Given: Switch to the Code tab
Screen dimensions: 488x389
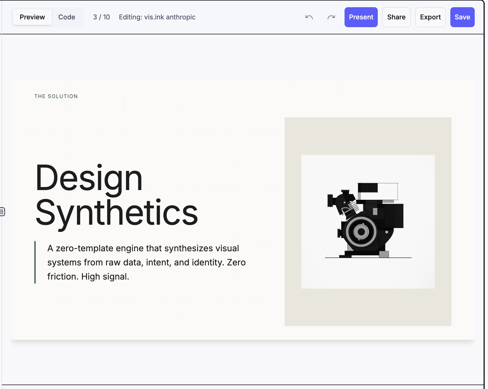Looking at the screenshot, I should click(67, 17).
